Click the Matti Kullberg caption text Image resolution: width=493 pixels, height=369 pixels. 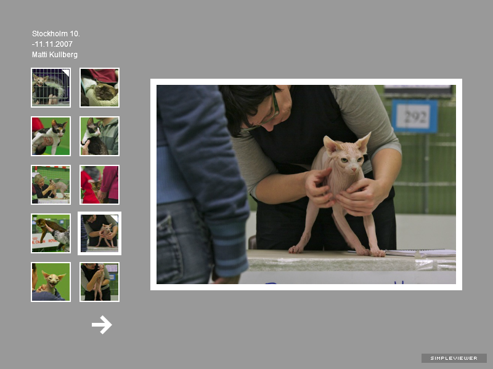[x=55, y=55]
